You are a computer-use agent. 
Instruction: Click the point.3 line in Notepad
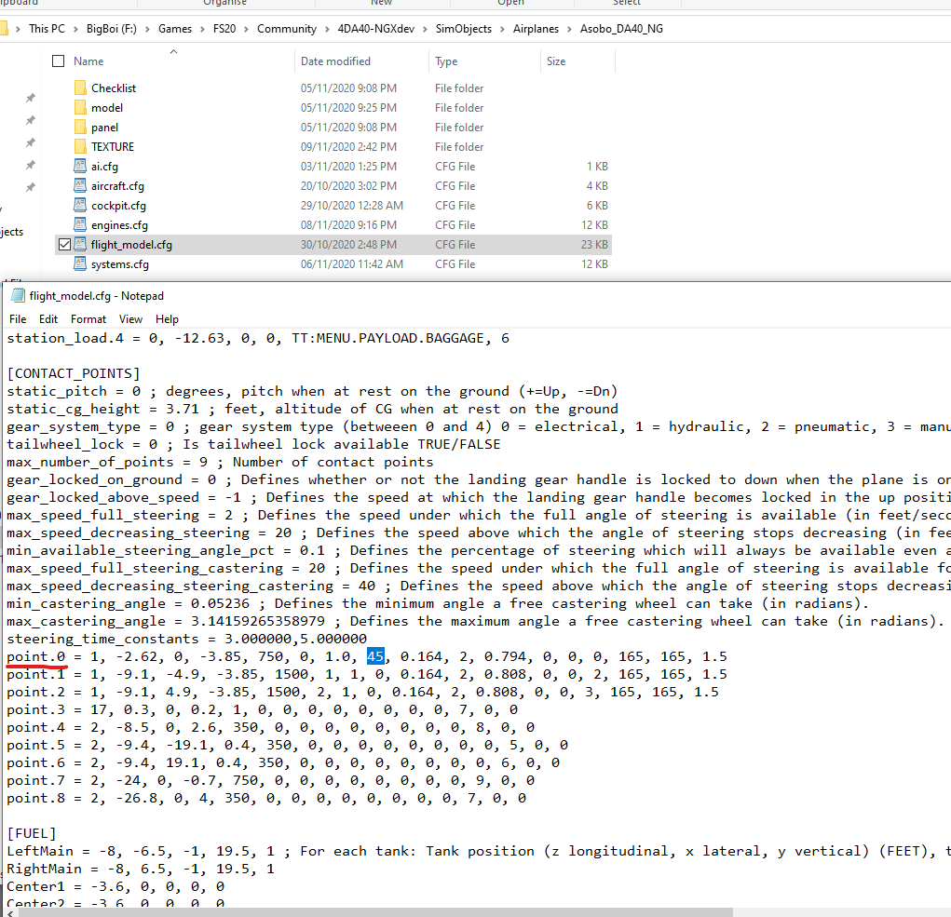point(262,709)
